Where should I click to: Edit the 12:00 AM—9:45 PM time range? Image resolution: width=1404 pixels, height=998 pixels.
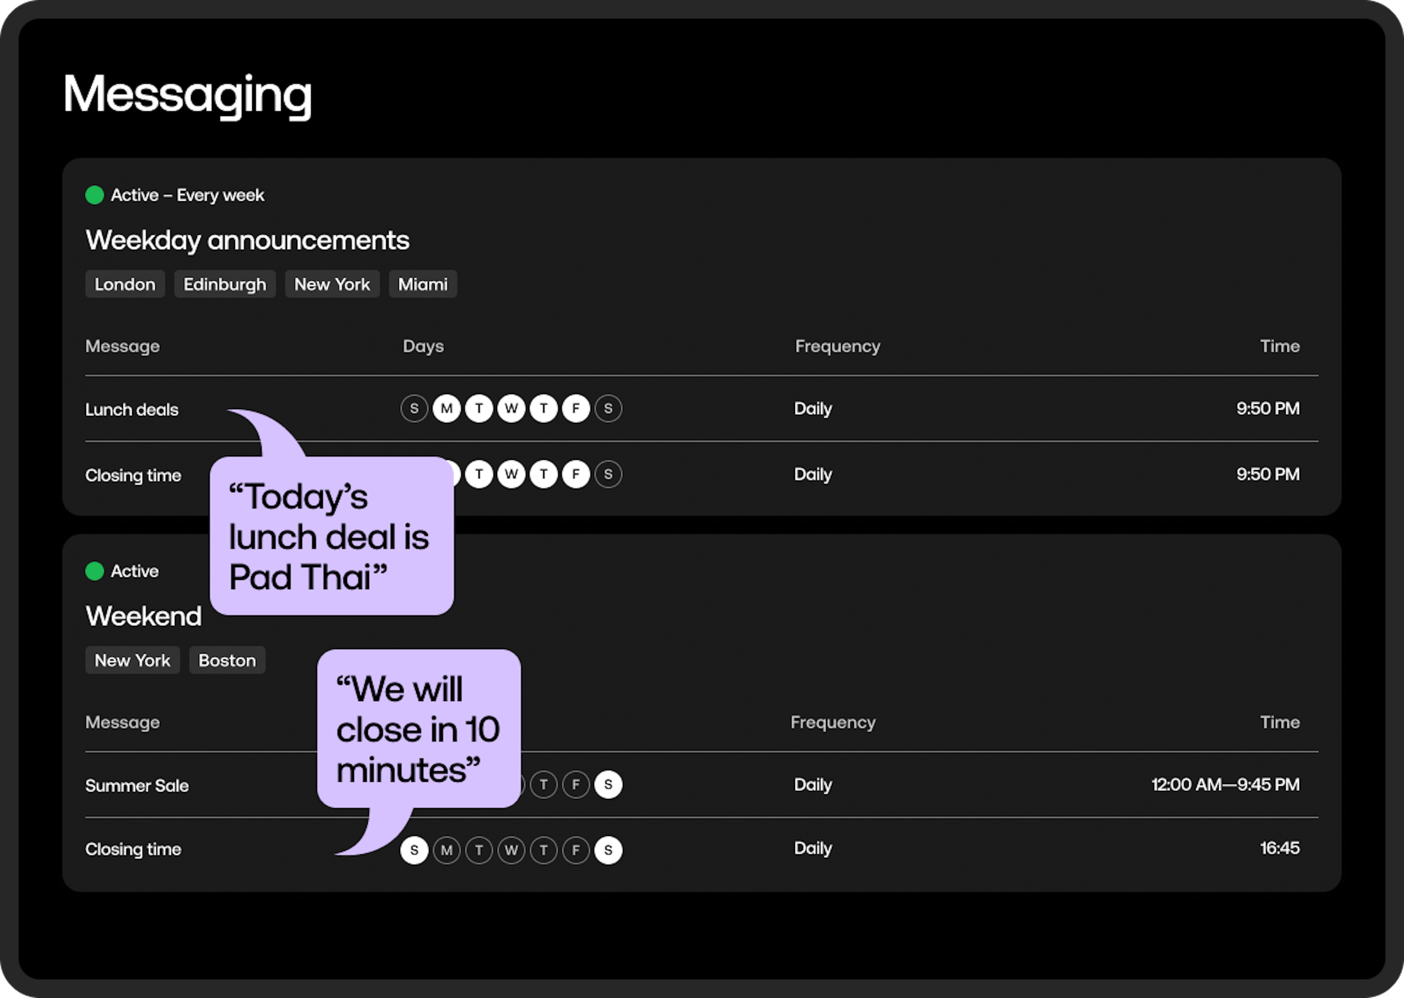coord(1225,785)
